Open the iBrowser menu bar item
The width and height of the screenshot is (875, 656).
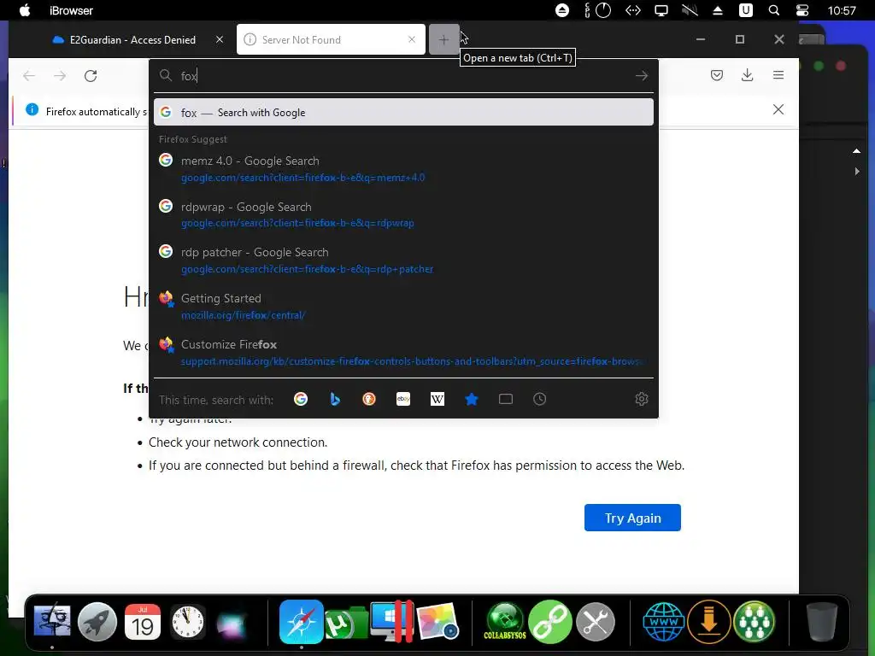(x=71, y=10)
